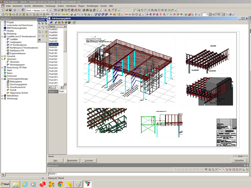Viewport: 251px width, 188px height.
Task: Click the Schließen button
Action: point(239,161)
